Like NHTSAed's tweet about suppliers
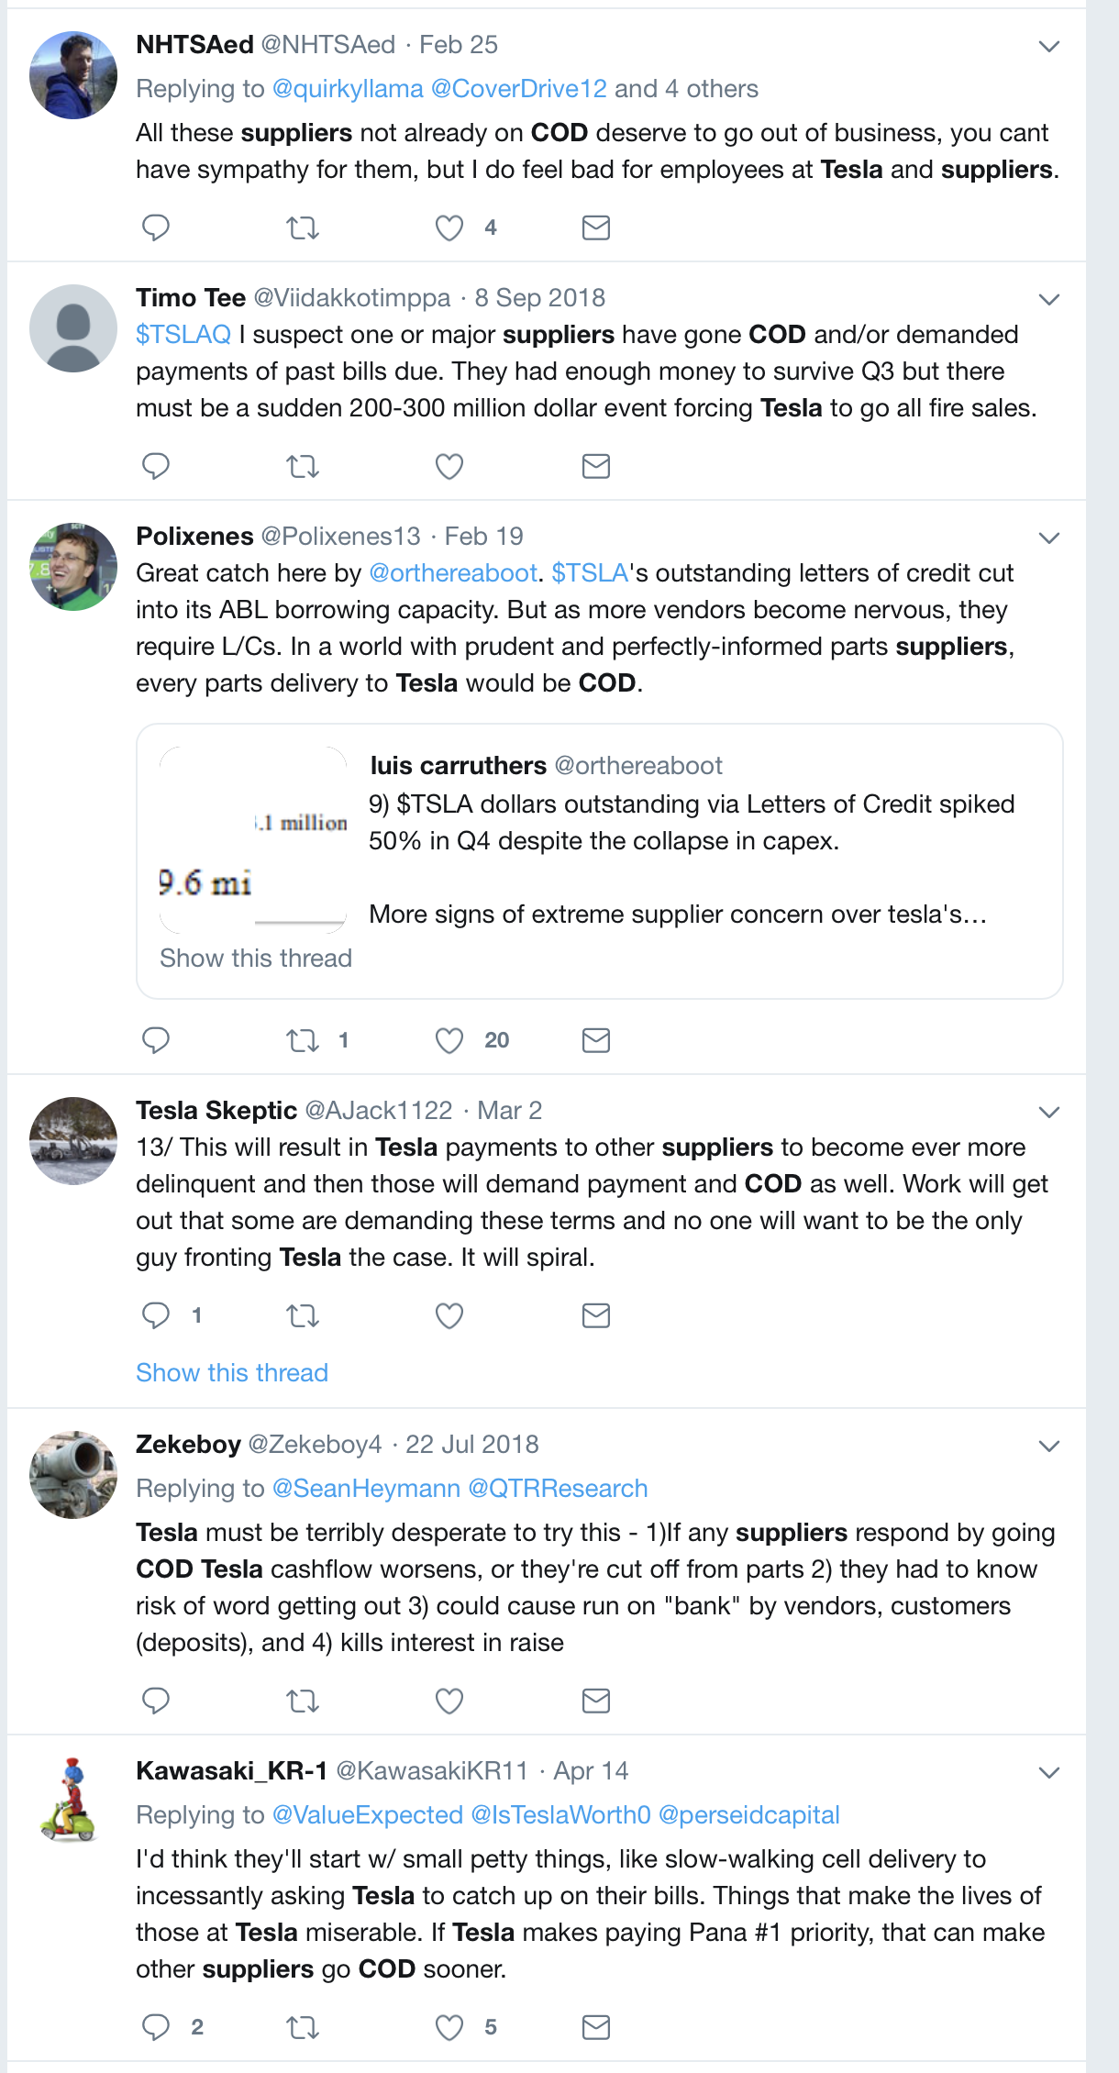The height and width of the screenshot is (2073, 1119). 449,227
